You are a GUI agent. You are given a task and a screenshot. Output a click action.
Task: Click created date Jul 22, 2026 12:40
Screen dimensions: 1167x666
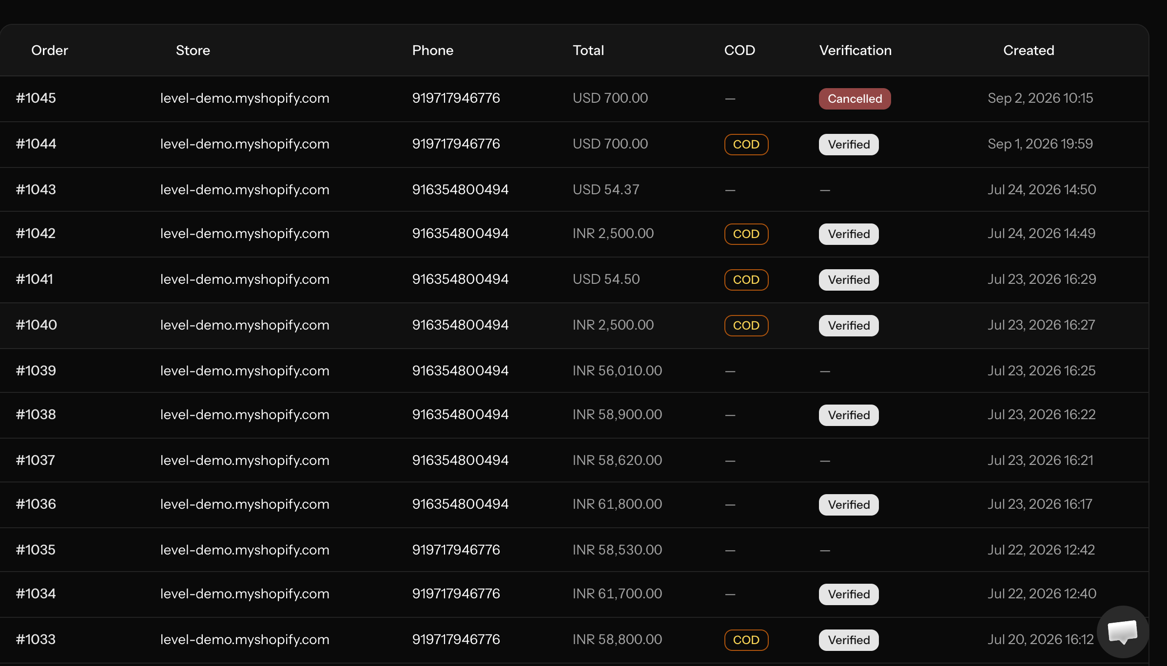tap(1042, 593)
